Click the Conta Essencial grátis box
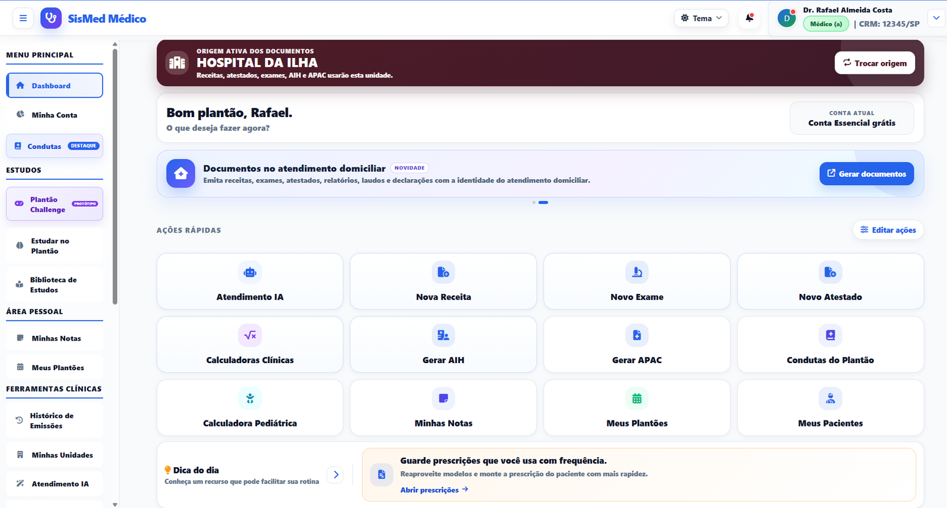 tap(852, 118)
